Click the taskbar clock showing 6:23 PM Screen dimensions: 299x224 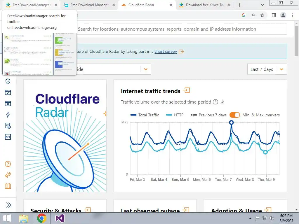click(x=286, y=218)
